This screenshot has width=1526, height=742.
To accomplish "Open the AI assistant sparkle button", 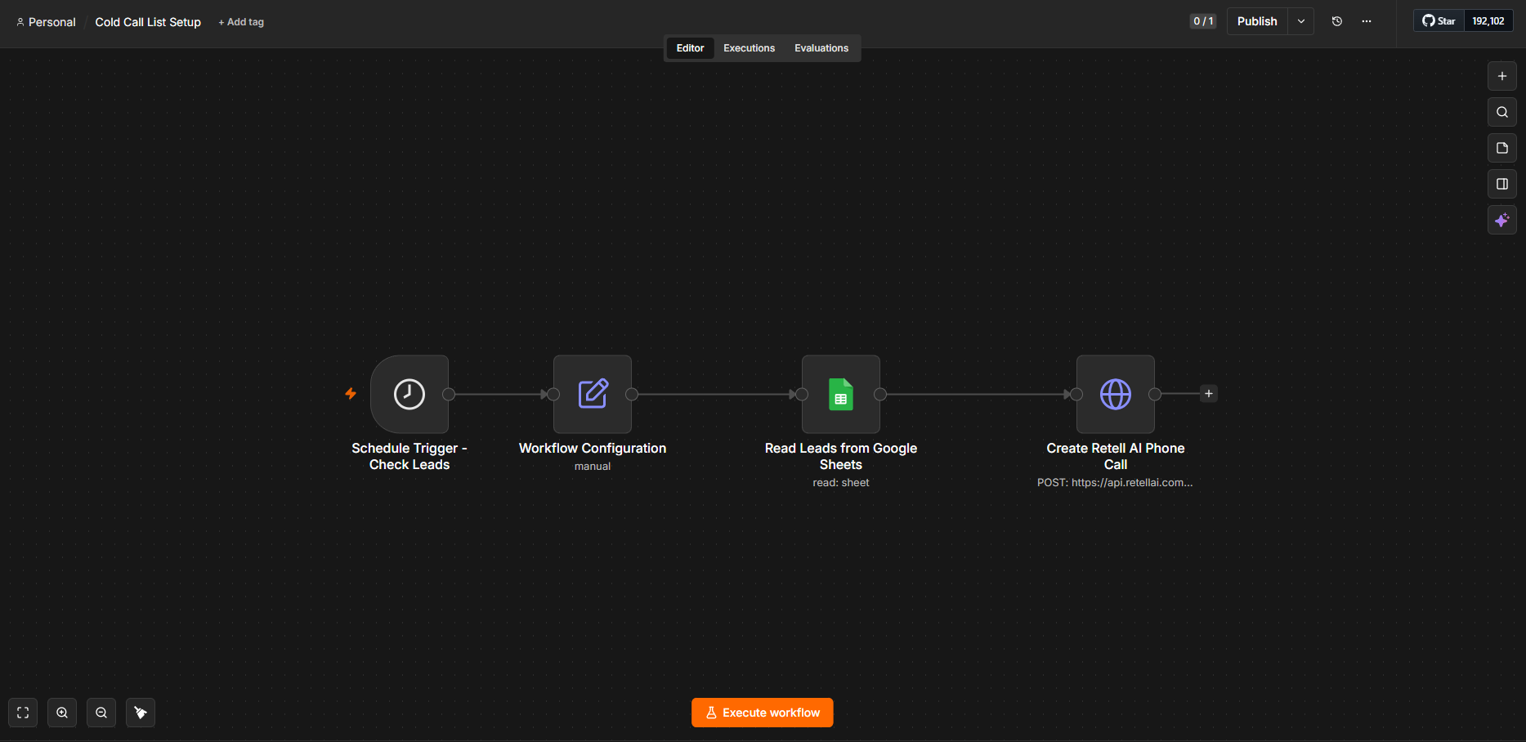I will tap(1502, 220).
